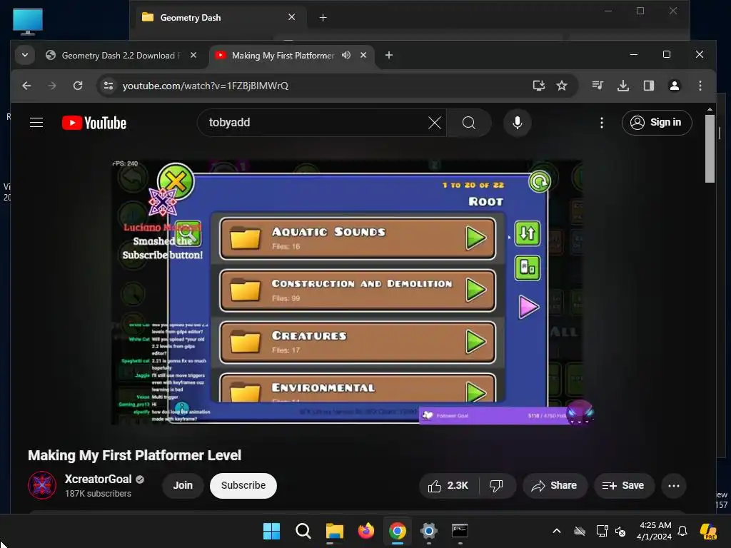Like the video with 2.3K likes

(448, 485)
